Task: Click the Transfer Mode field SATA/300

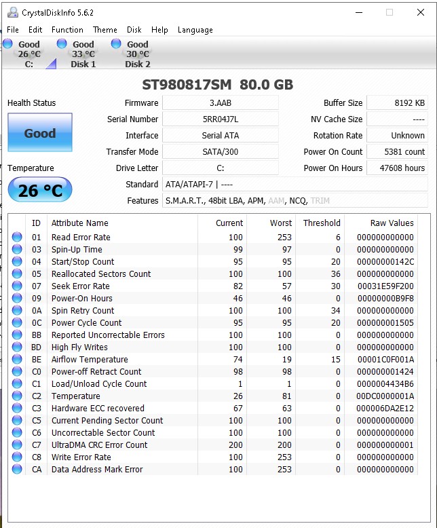Action: click(220, 151)
